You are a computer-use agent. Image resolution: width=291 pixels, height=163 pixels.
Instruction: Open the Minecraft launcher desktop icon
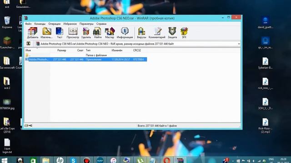(x=7, y=43)
